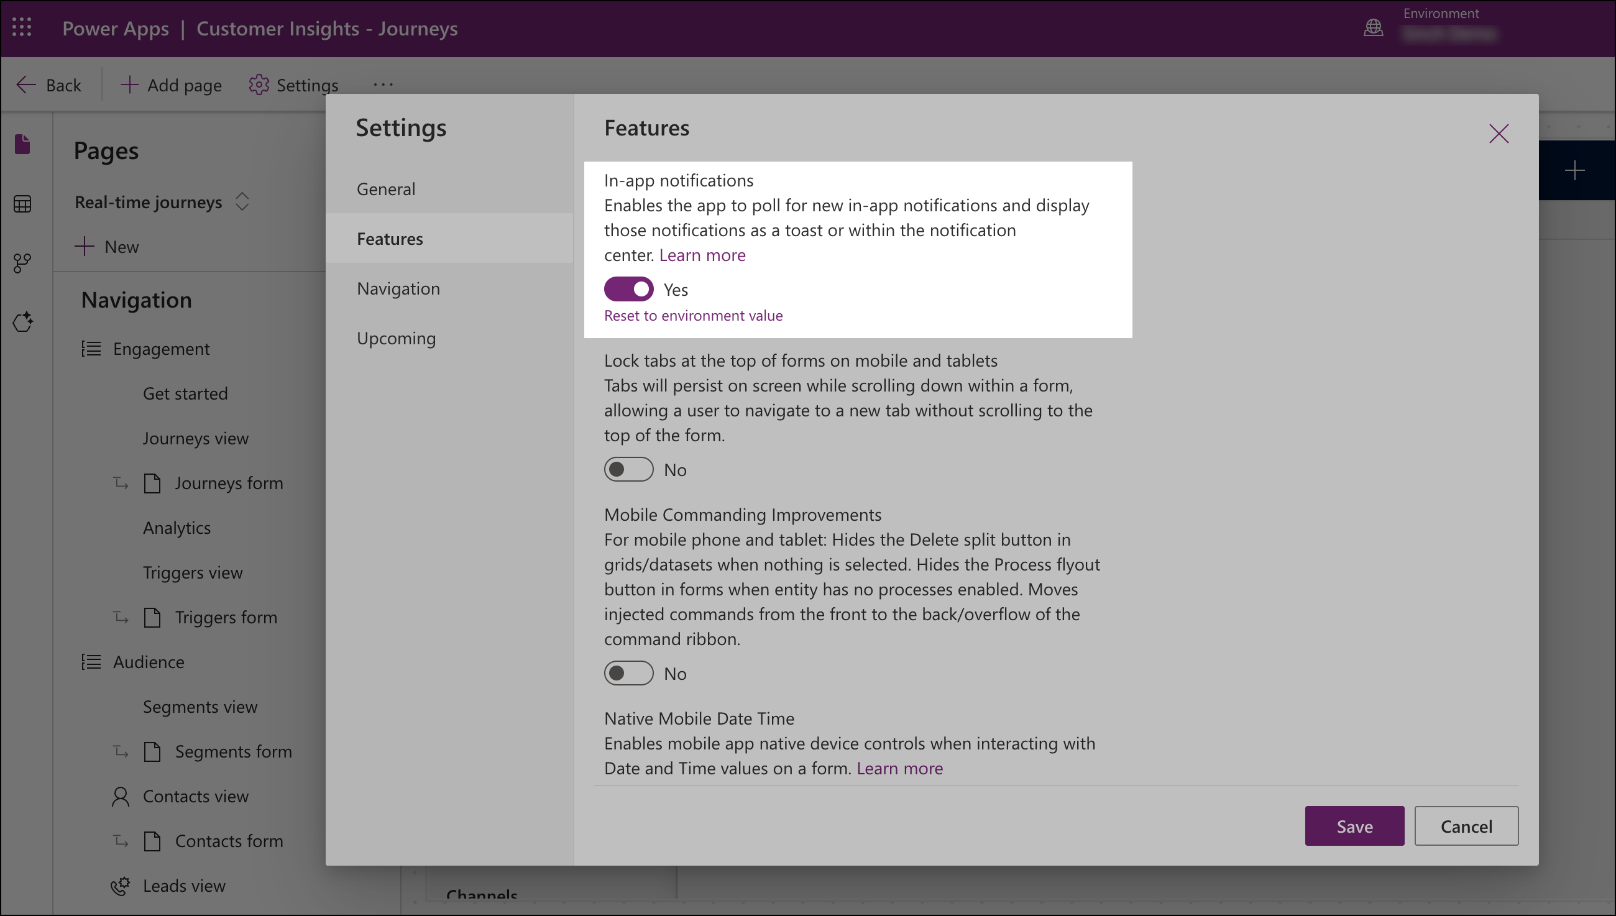Click the Settings toolbar label
1616x916 pixels.
click(x=307, y=85)
